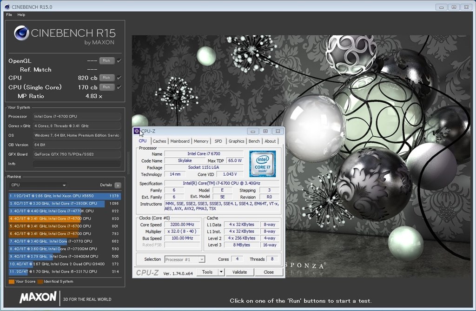The height and width of the screenshot is (311, 476).
Task: Select the Core i7-3930K ranking row
Action: 65,204
